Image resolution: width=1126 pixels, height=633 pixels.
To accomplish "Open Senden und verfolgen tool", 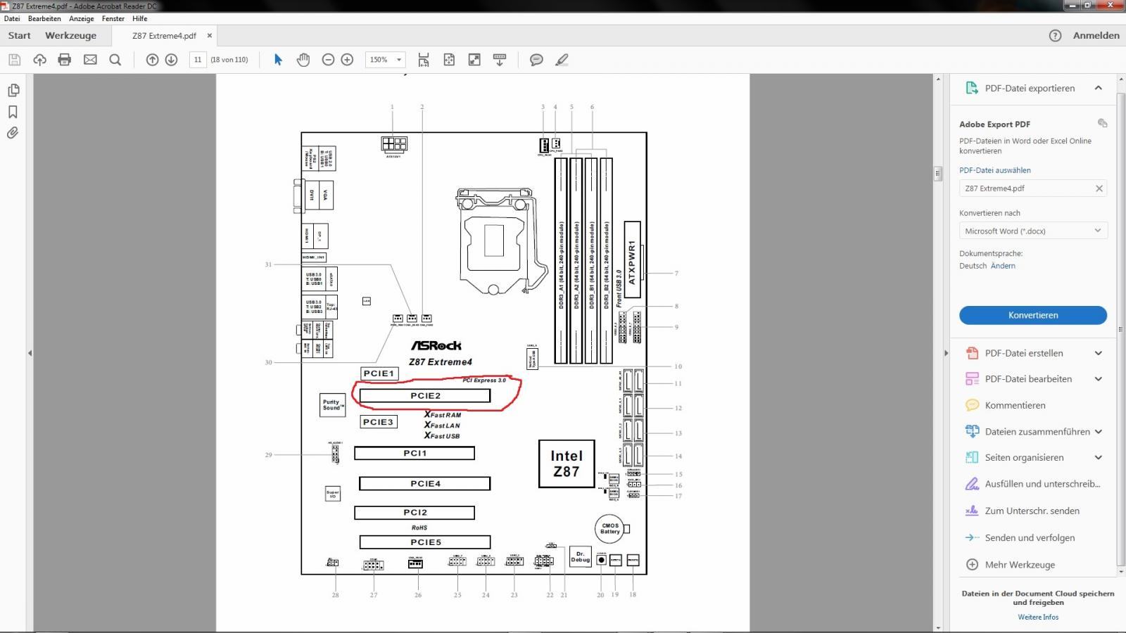I will (1030, 537).
